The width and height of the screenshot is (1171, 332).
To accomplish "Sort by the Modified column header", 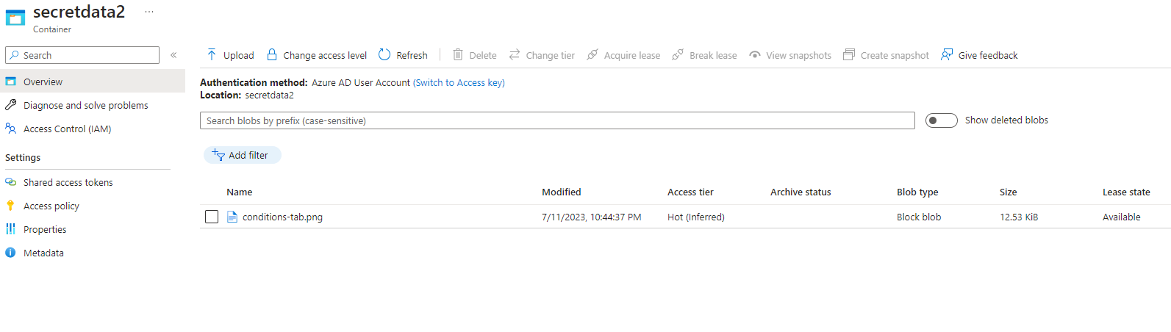I will [x=562, y=192].
